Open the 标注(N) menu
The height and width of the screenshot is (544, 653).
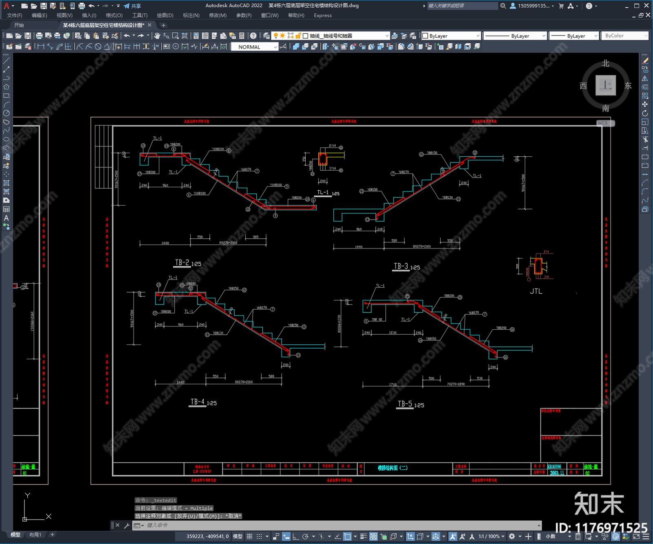click(x=191, y=16)
